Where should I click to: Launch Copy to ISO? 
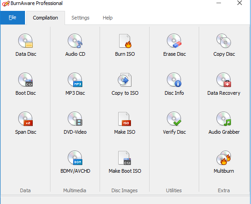point(125,84)
